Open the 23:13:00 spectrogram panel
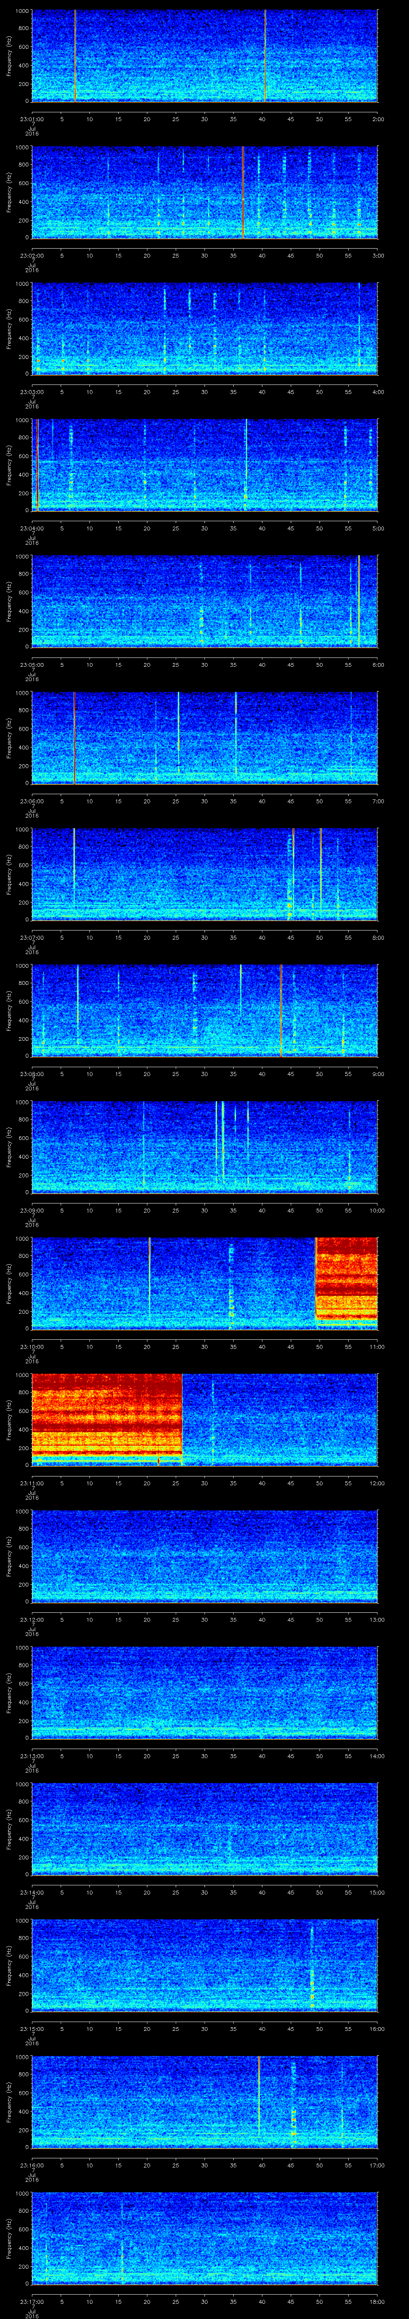Viewport: 409px width, 2319px height. [204, 1692]
